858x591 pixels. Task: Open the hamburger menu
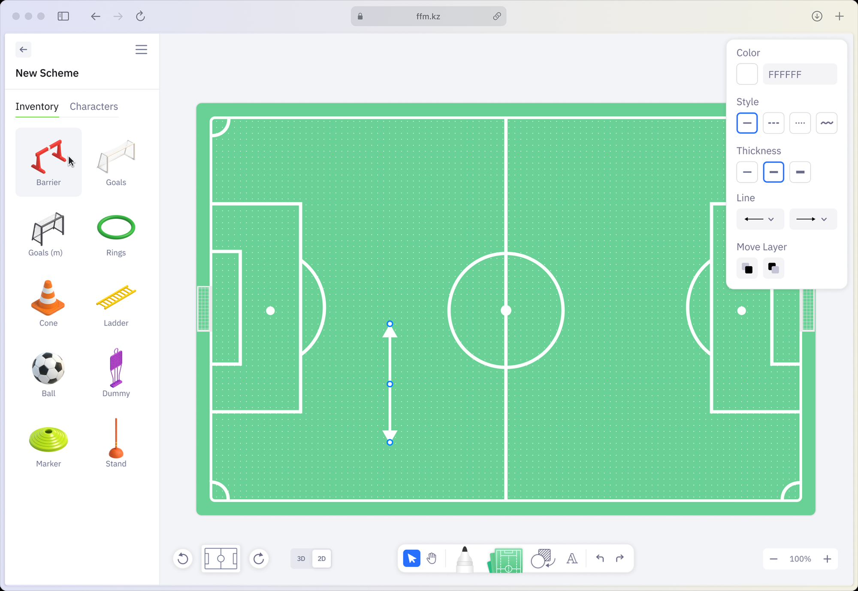[141, 49]
